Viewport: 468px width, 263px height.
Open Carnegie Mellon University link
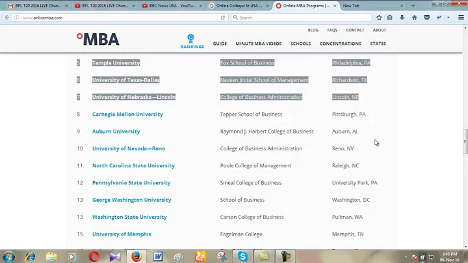[127, 114]
